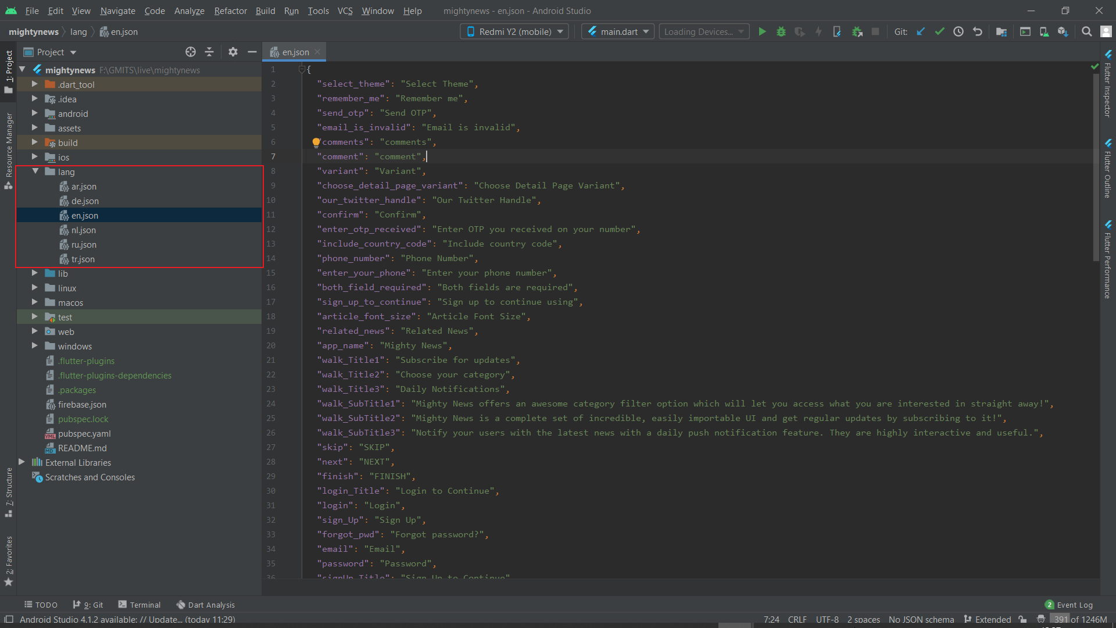Open the Git tool window button
Viewport: 1116px width, 628px height.
[x=88, y=605]
